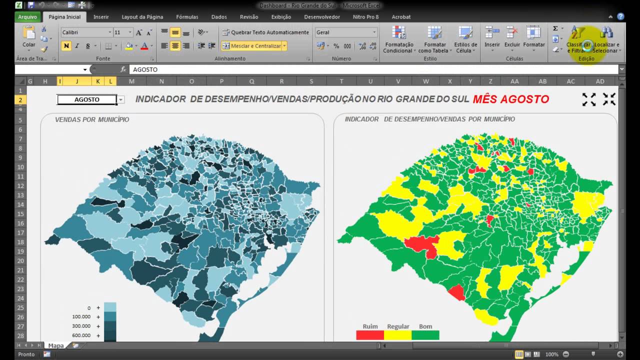640x360 pixels.
Task: Open the Name Box dropdown arrow
Action: coord(85,69)
